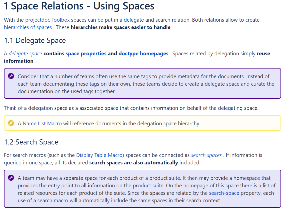Click the wrench icon in the product suite box
Screen dimensions: 285x212
click(11, 178)
